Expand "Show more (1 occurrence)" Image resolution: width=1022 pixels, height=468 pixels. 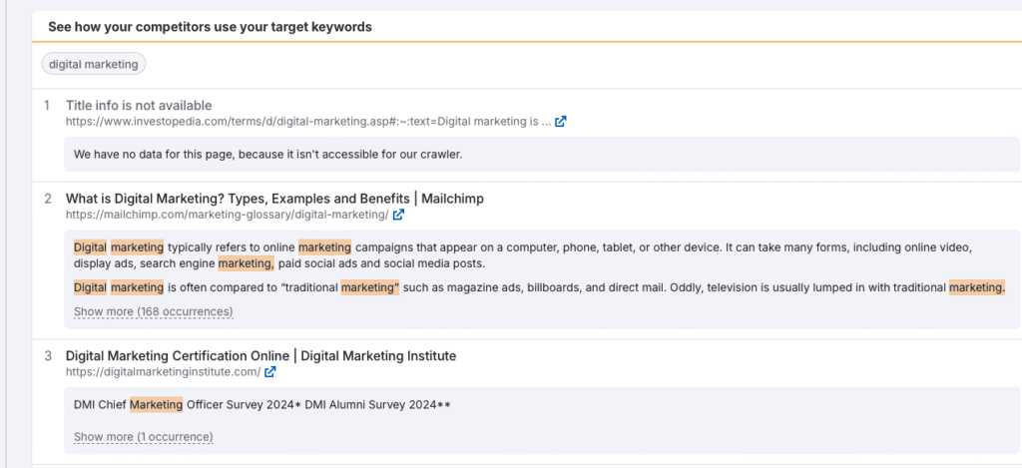(x=143, y=437)
